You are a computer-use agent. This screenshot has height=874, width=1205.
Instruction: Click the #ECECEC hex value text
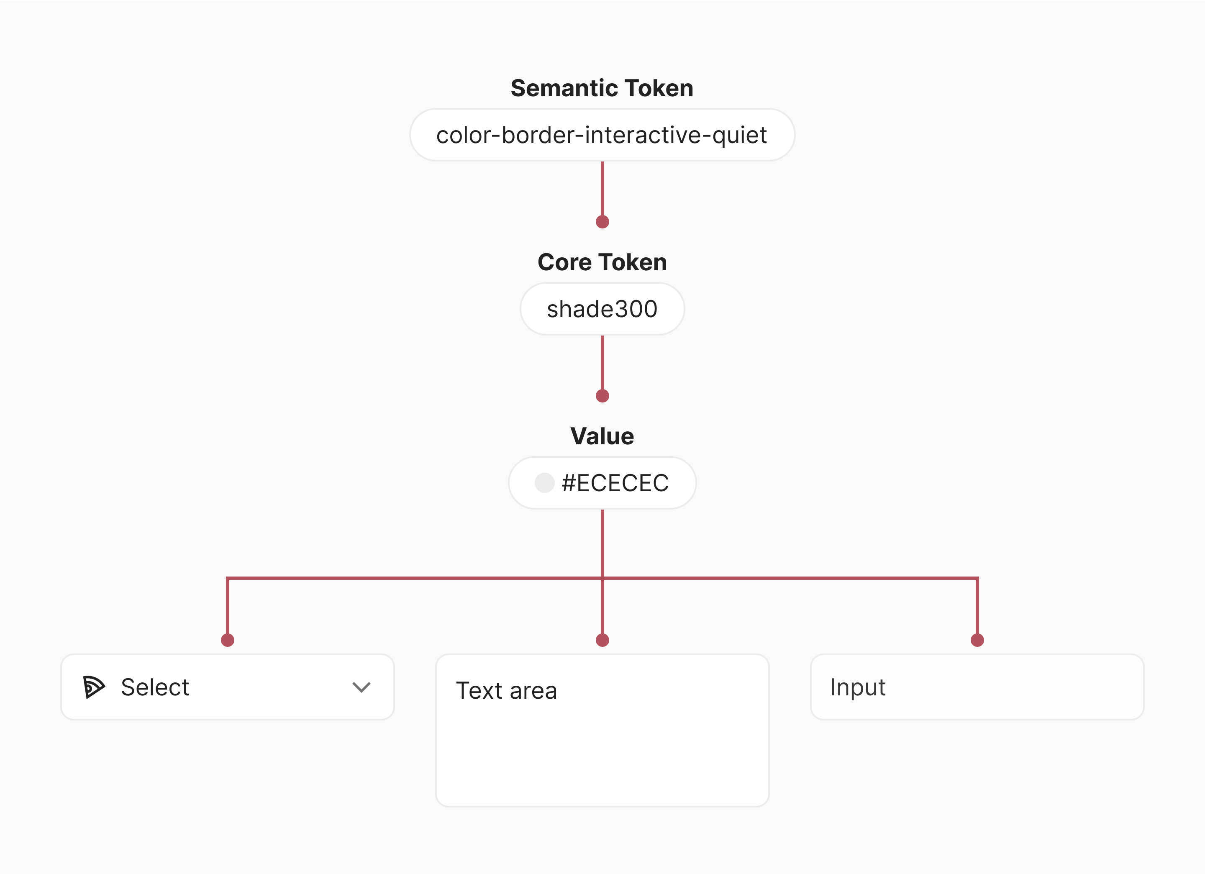[615, 483]
